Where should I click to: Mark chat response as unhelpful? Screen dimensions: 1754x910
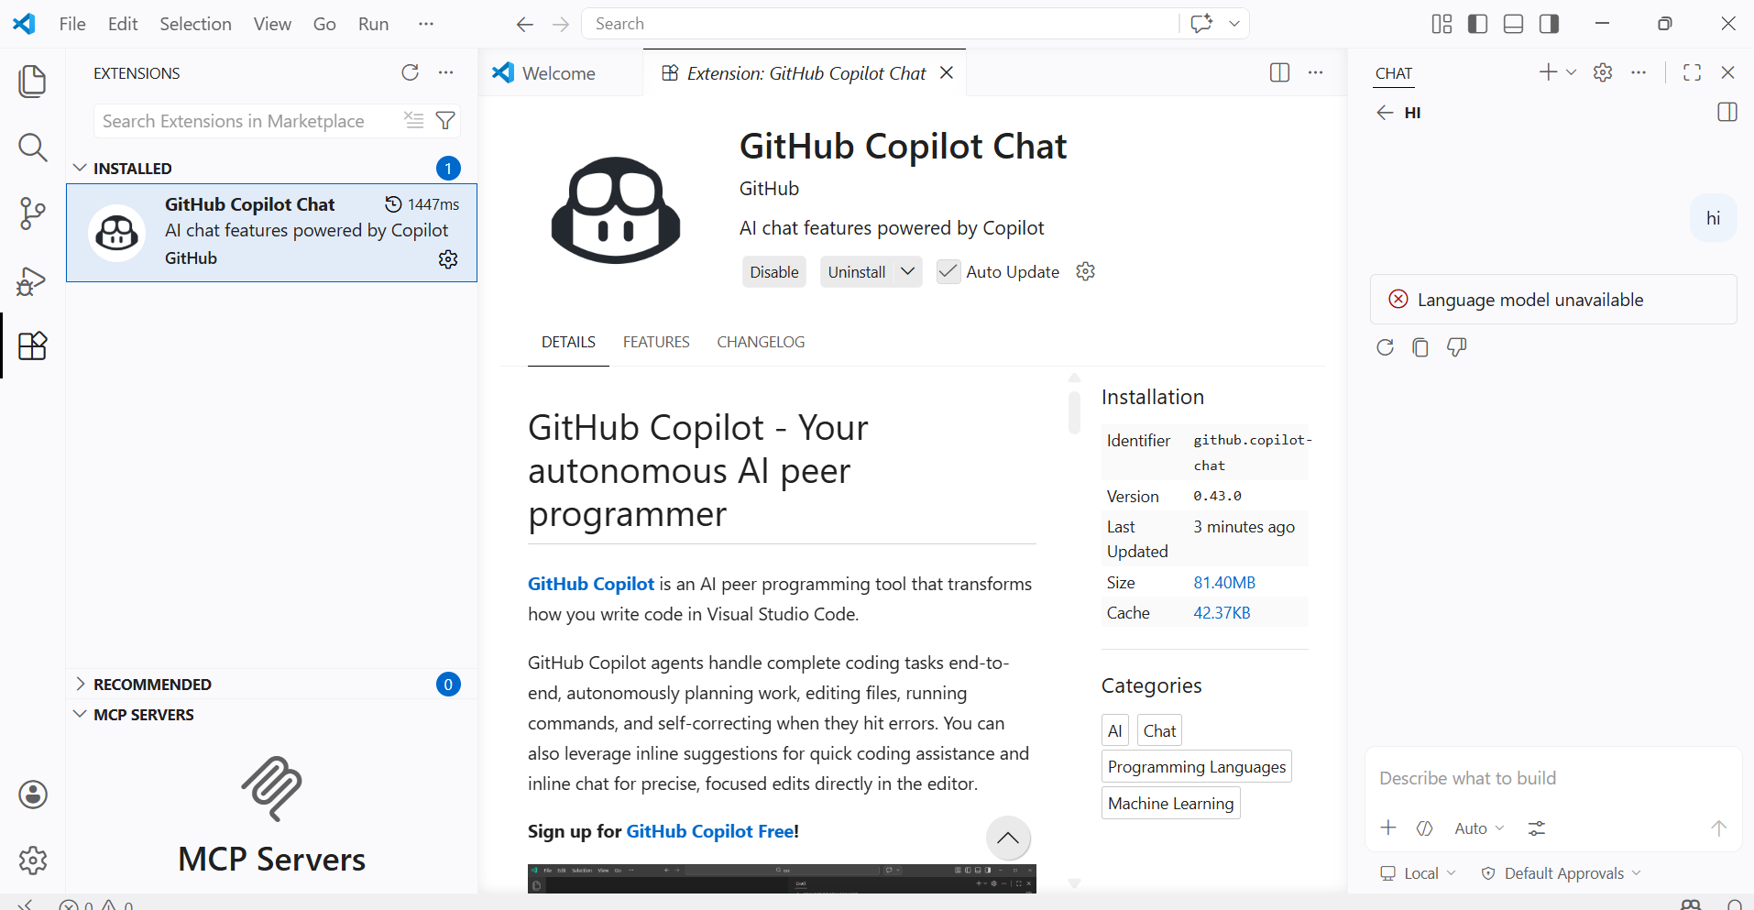coord(1456,347)
